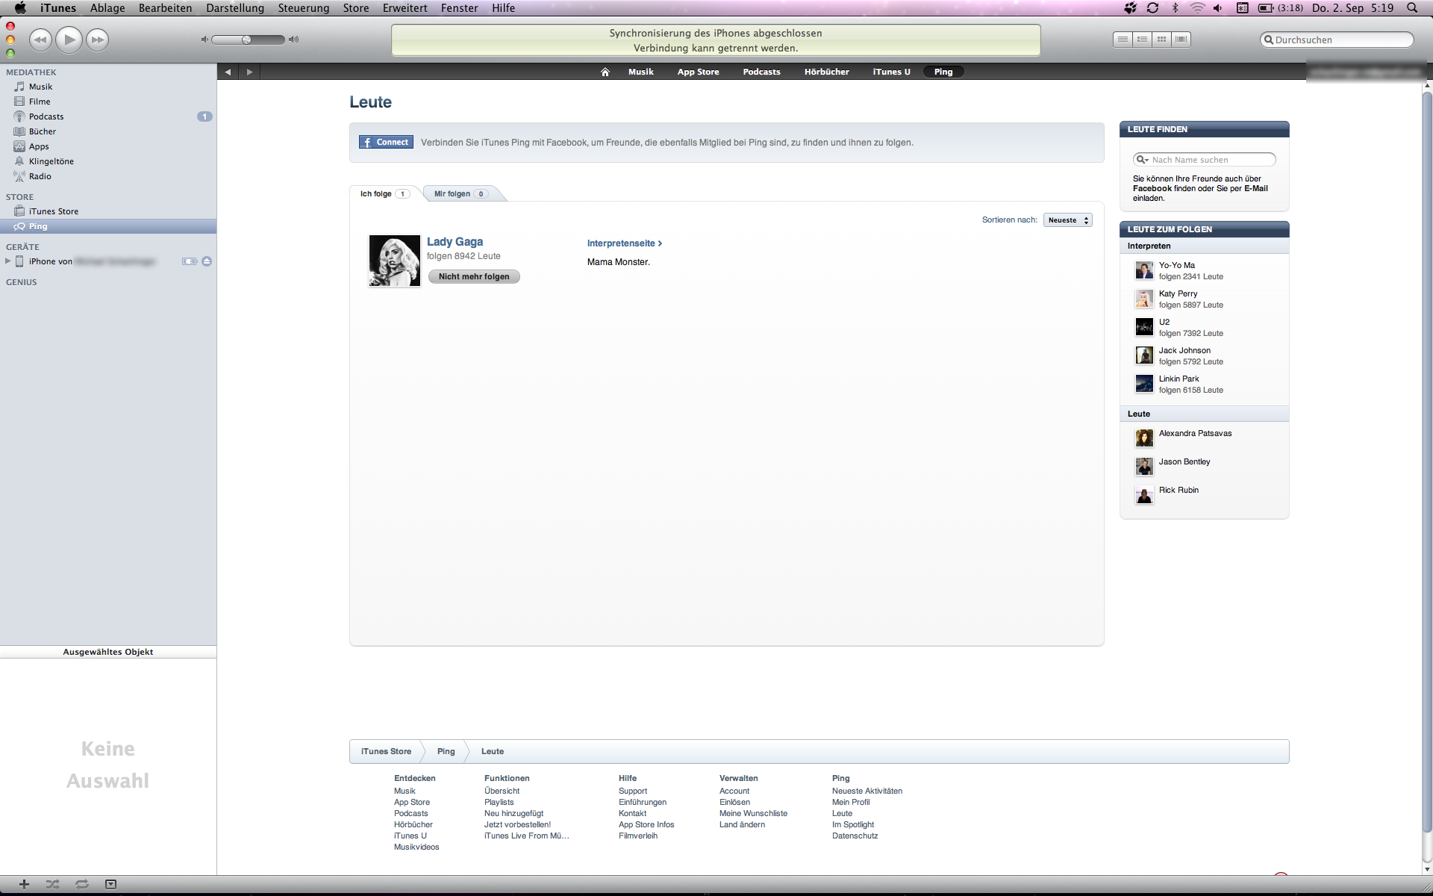The image size is (1433, 896).
Task: Open the search options magnifier dropdown in Leute finden
Action: tap(1143, 160)
